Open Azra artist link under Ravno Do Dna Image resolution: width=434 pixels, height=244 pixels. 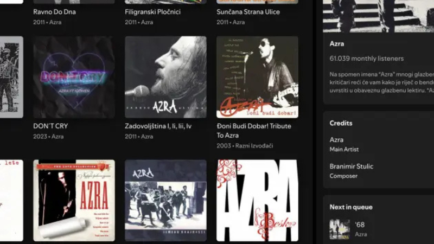pos(55,22)
